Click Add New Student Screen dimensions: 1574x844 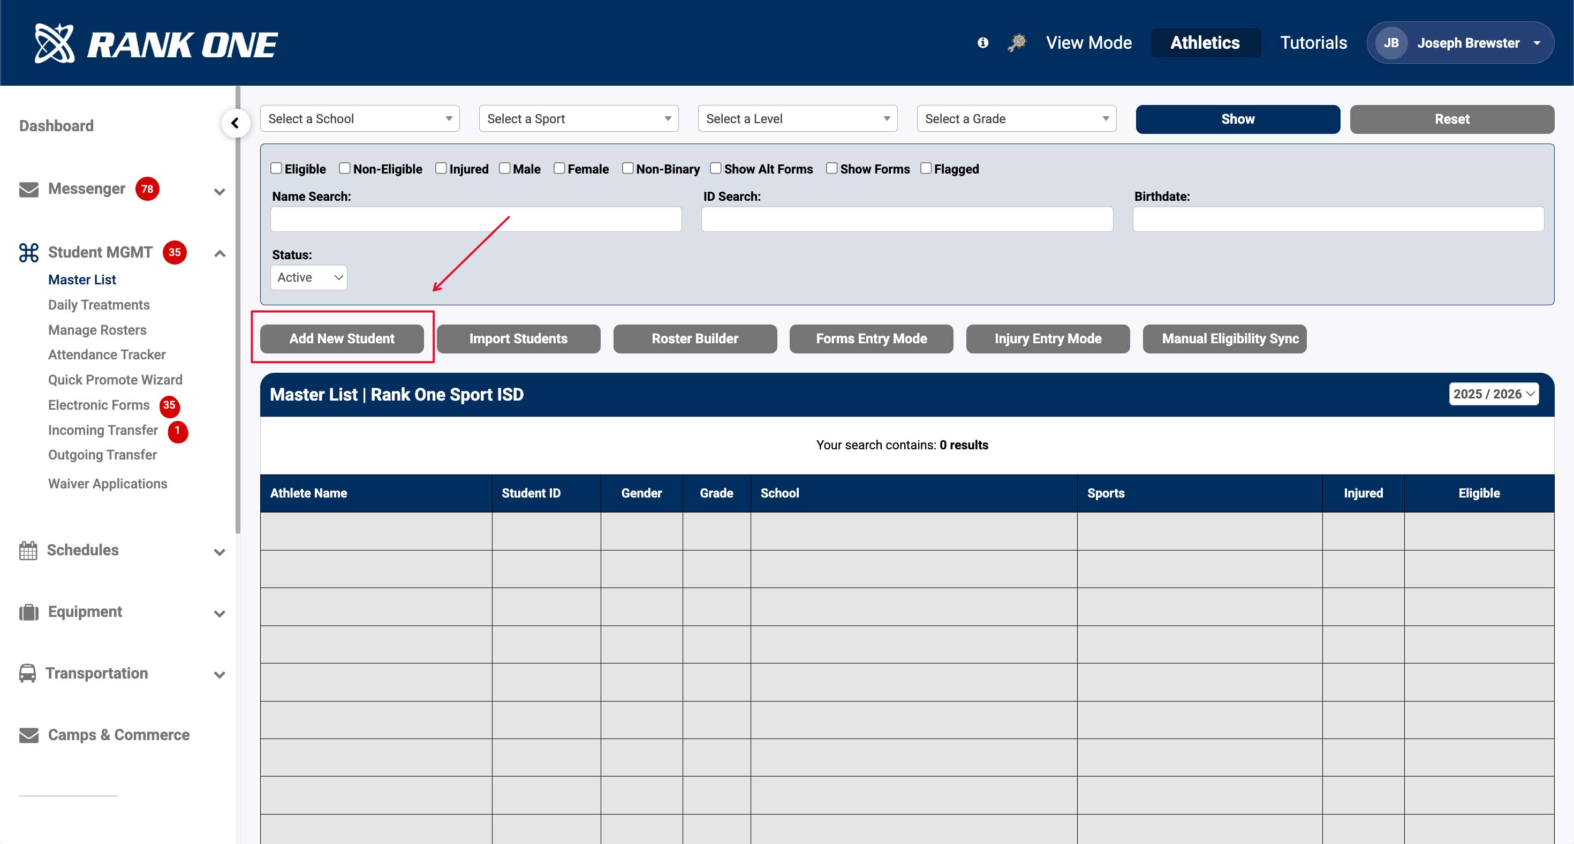tap(342, 338)
